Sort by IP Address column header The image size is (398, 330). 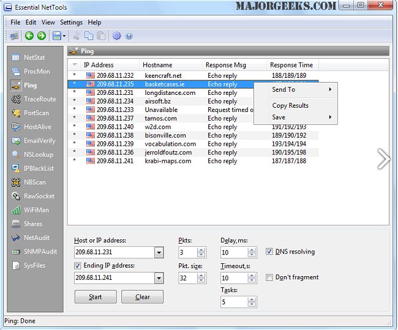tap(110, 65)
